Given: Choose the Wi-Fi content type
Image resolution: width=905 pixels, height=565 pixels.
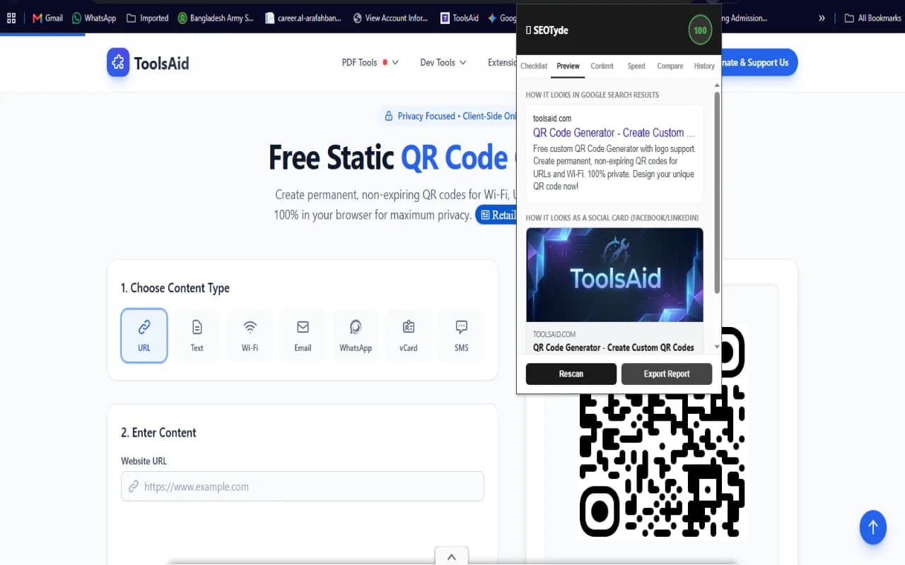Looking at the screenshot, I should point(250,335).
